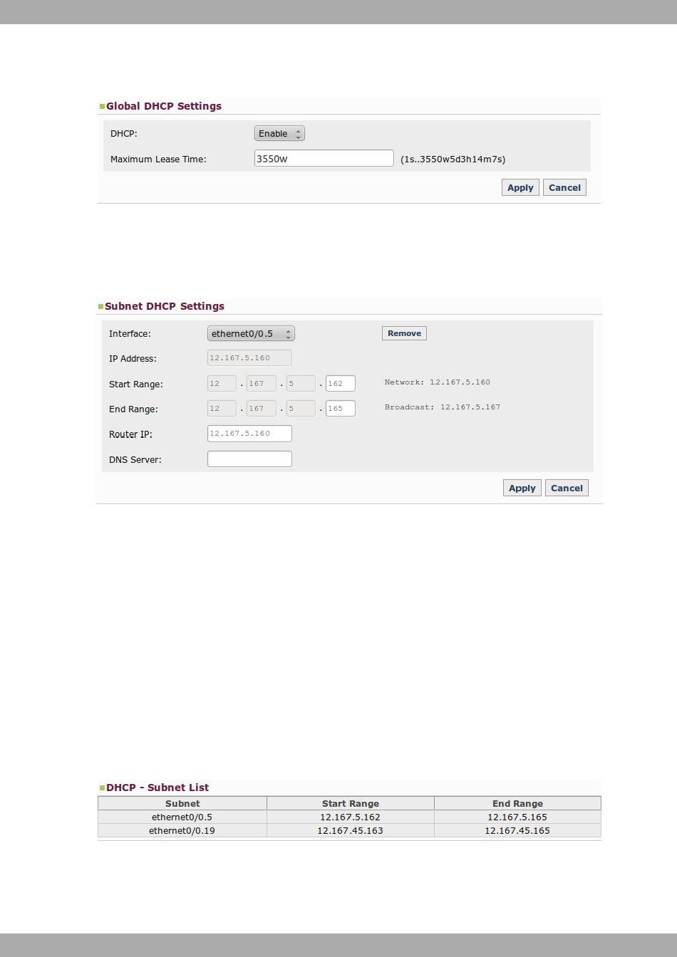Click the Start Range first octet field

tap(222, 383)
